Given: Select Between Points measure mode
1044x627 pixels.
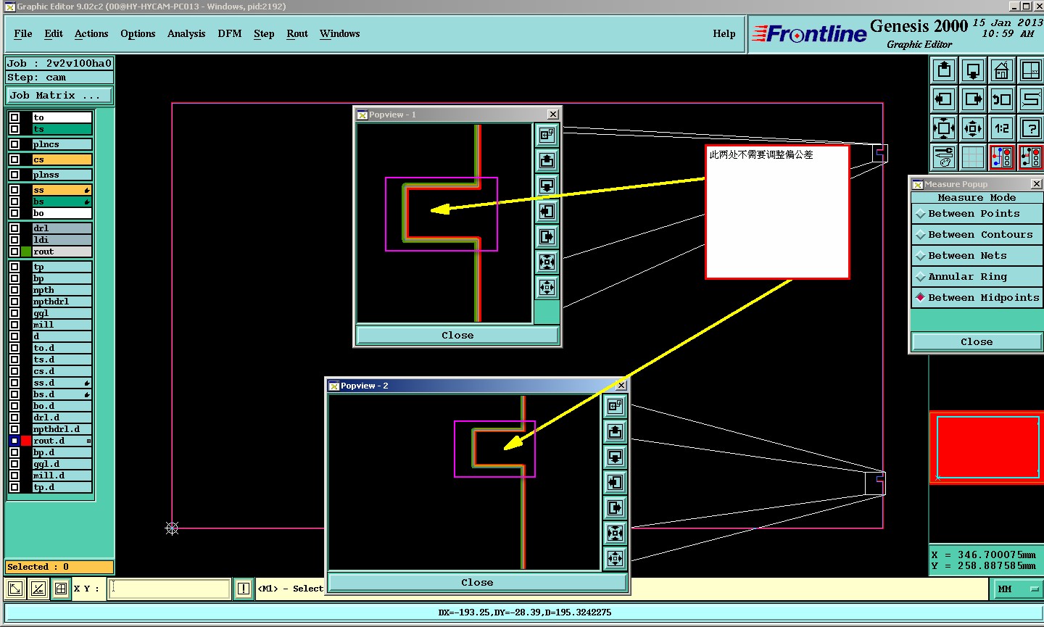Looking at the screenshot, I should click(x=977, y=214).
